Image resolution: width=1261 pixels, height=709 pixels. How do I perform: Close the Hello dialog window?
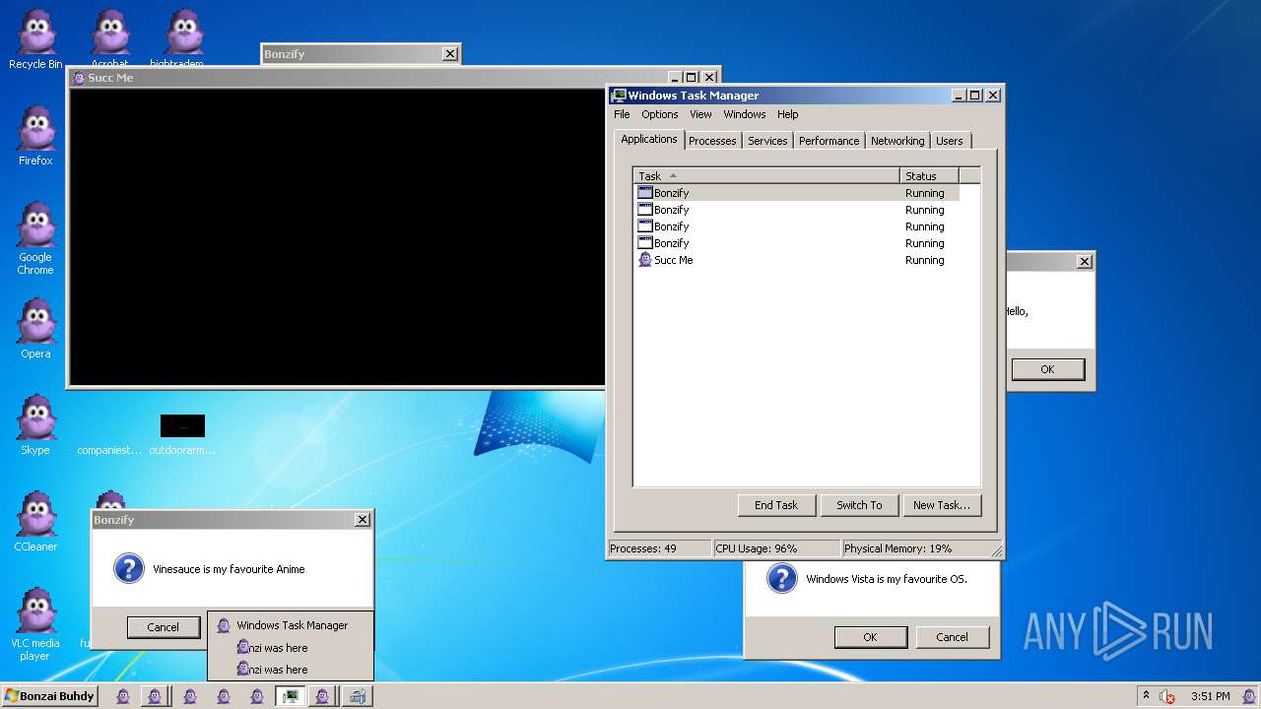[x=1085, y=262]
